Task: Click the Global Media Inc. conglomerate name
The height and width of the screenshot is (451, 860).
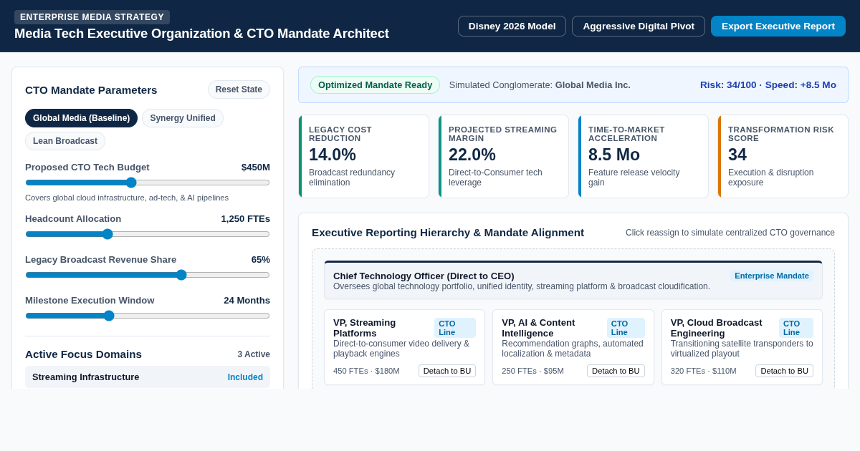Action: pos(593,84)
